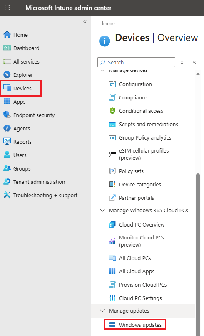This screenshot has width=204, height=336.
Task: Open Group Policy analytics
Action: pos(145,137)
